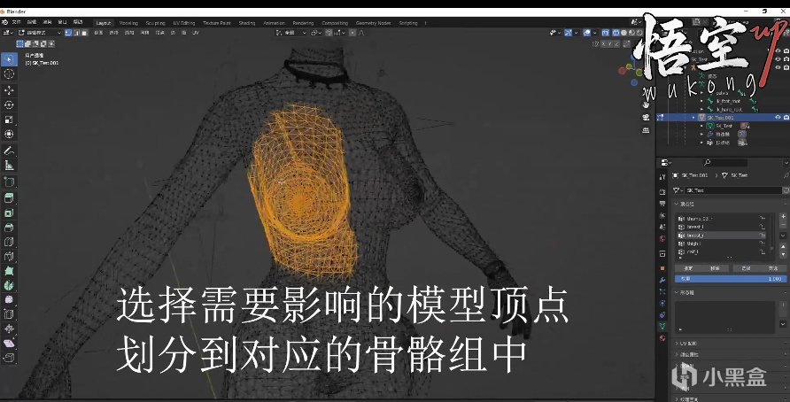Click the Select vertex group button

[747, 268]
